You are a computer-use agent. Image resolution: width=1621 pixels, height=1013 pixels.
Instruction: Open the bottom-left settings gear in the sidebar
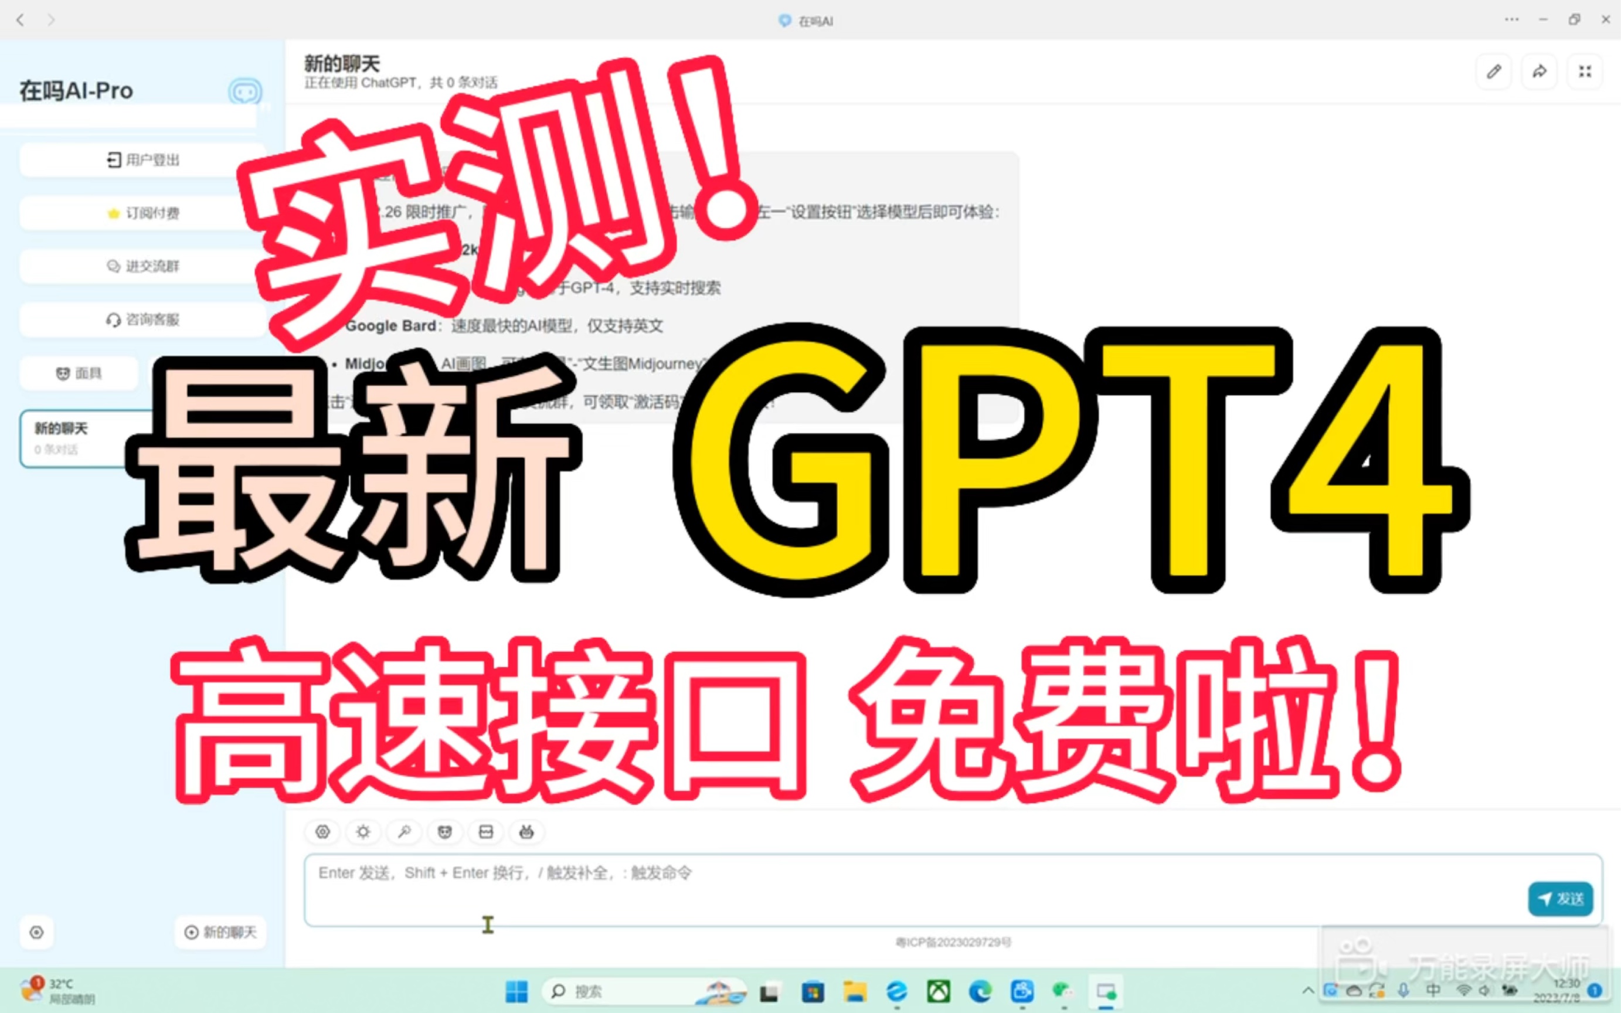pos(37,932)
